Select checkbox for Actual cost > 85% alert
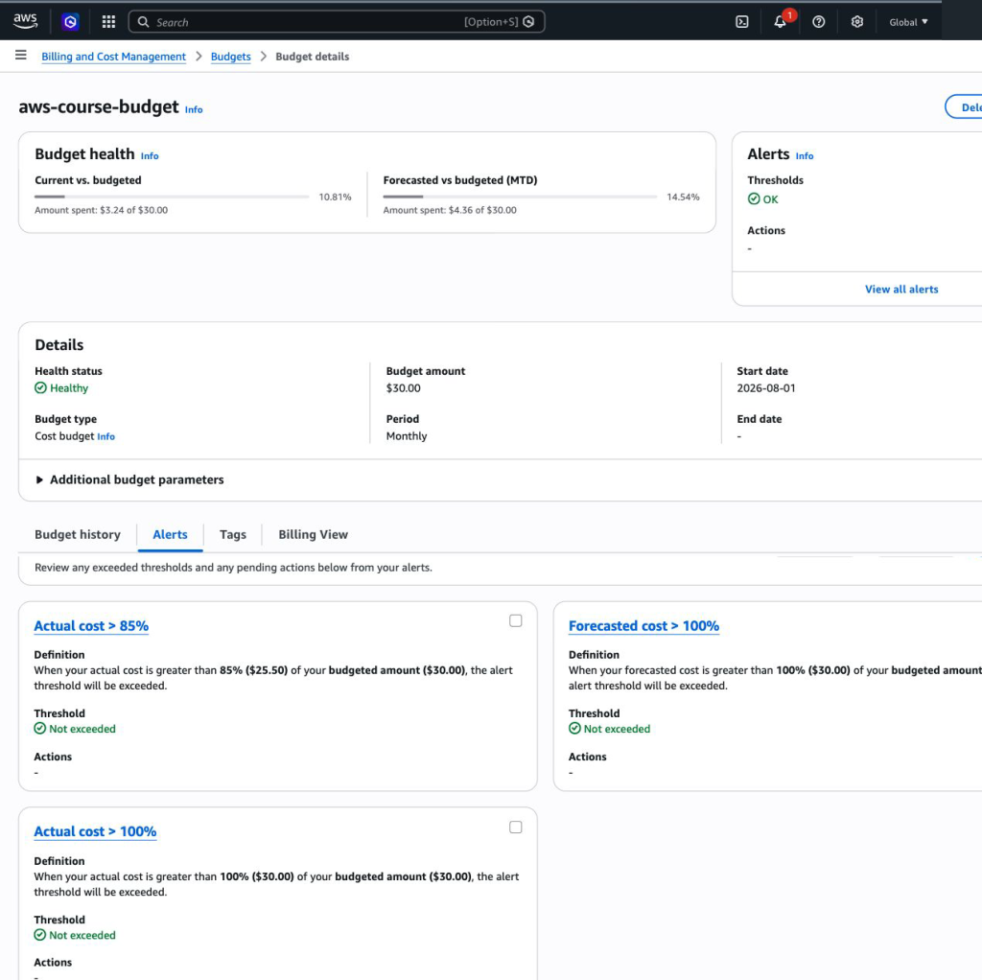This screenshot has height=980, width=982. [x=515, y=620]
